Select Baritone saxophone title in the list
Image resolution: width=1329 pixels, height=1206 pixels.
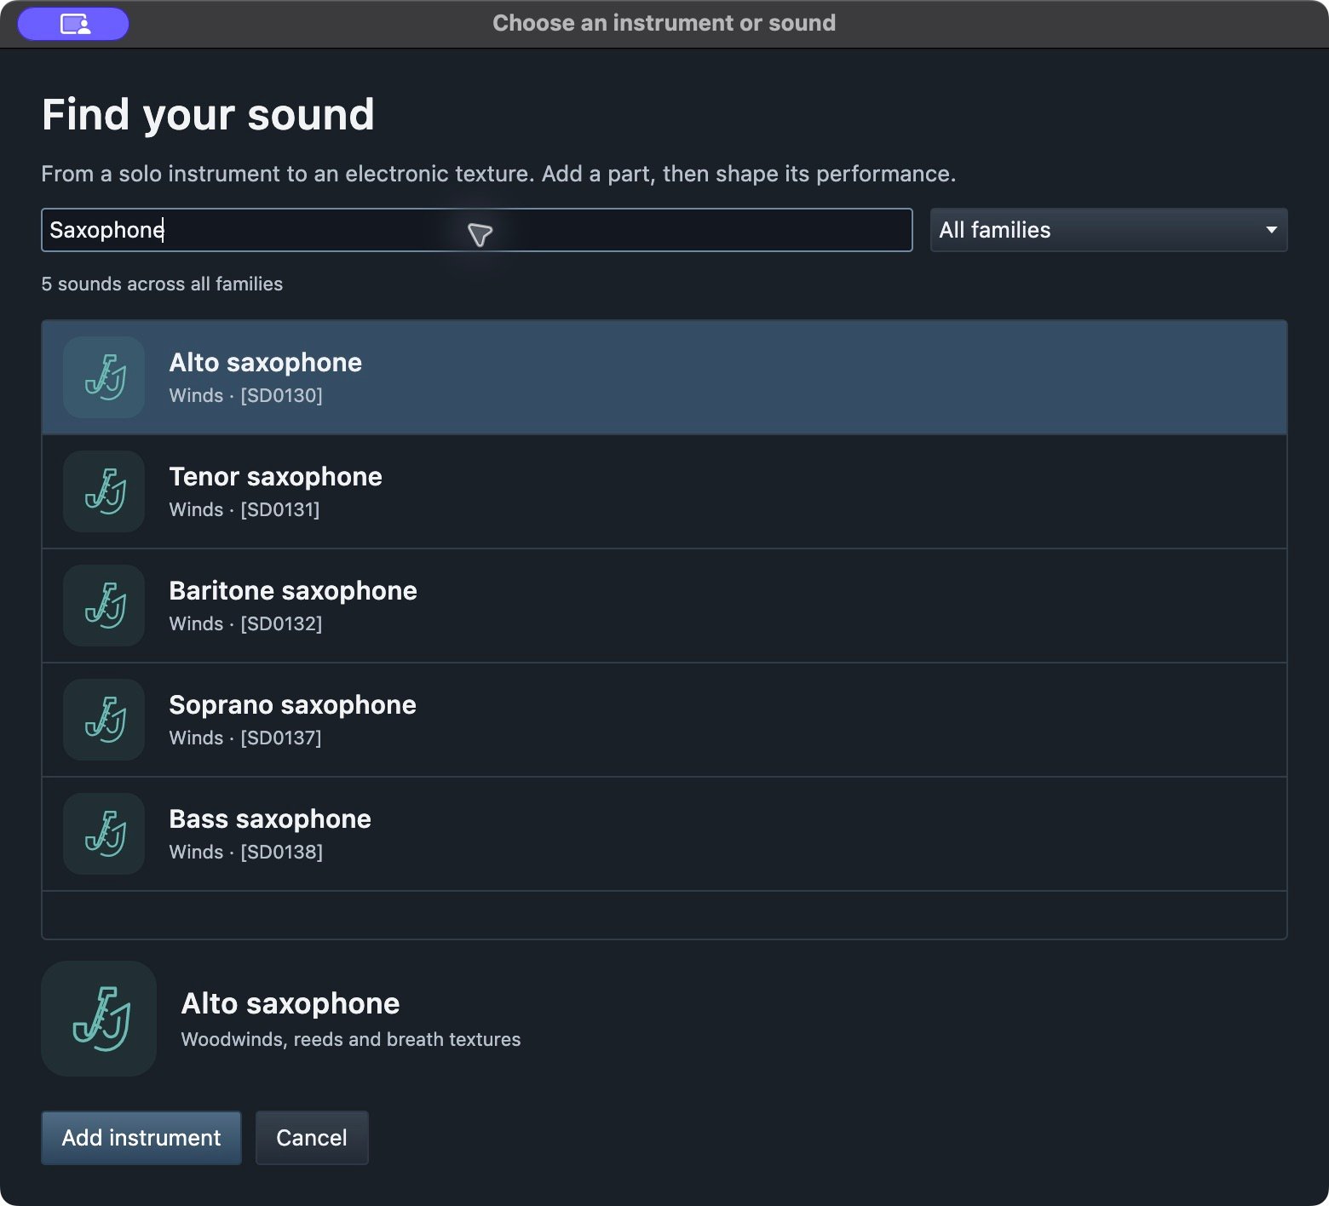tap(293, 591)
